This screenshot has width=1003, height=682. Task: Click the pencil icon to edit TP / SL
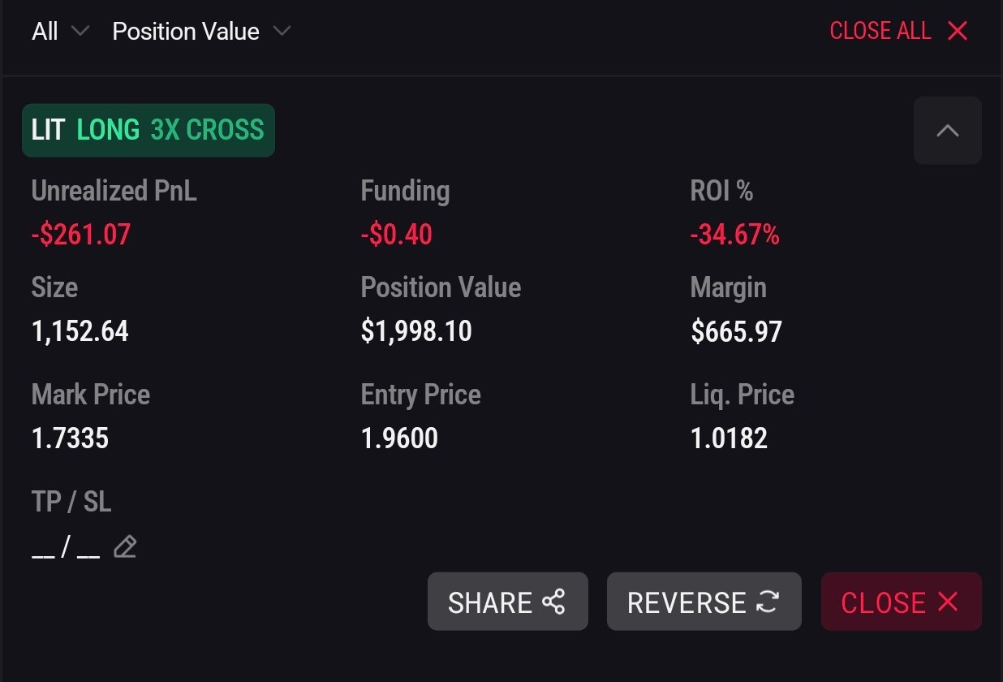click(125, 547)
